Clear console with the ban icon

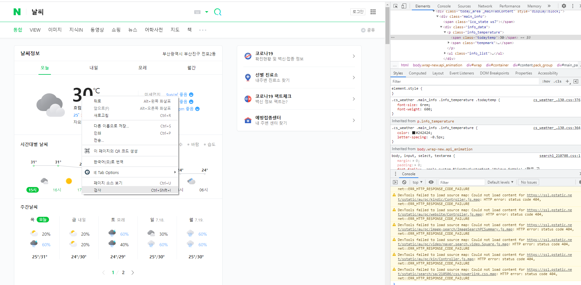[404, 182]
